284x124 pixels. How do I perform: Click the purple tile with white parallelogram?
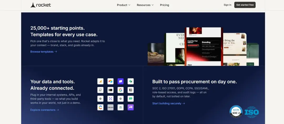click(x=120, y=81)
